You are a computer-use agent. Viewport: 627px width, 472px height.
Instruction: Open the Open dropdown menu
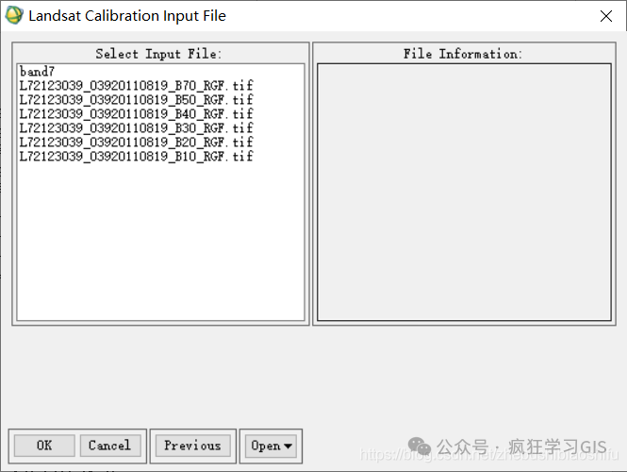(x=271, y=446)
